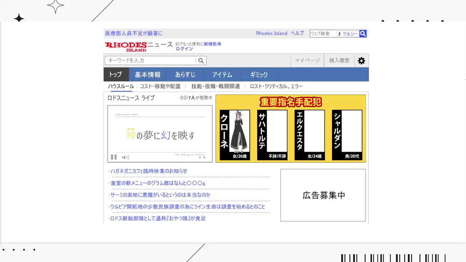Open the あらすじ tab
This screenshot has width=466, height=262.
tap(185, 75)
